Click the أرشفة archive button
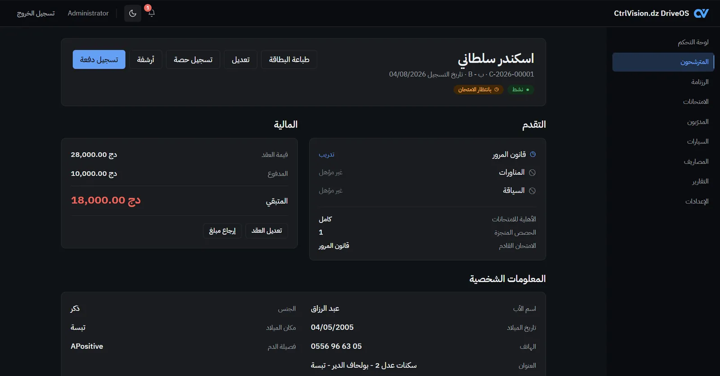Viewport: 720px width, 376px height. click(x=146, y=59)
